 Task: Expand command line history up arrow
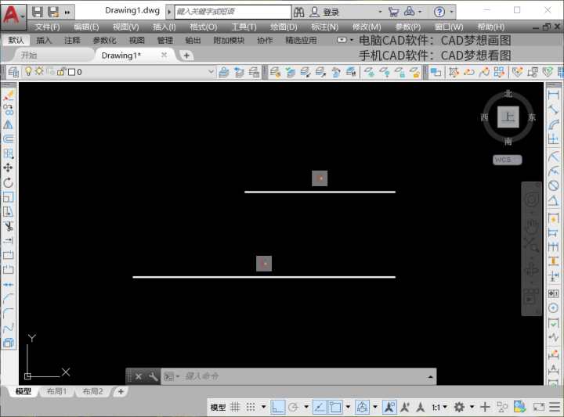click(x=430, y=377)
